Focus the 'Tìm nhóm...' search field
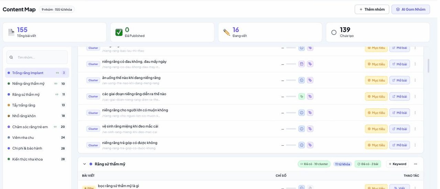 [37, 57]
